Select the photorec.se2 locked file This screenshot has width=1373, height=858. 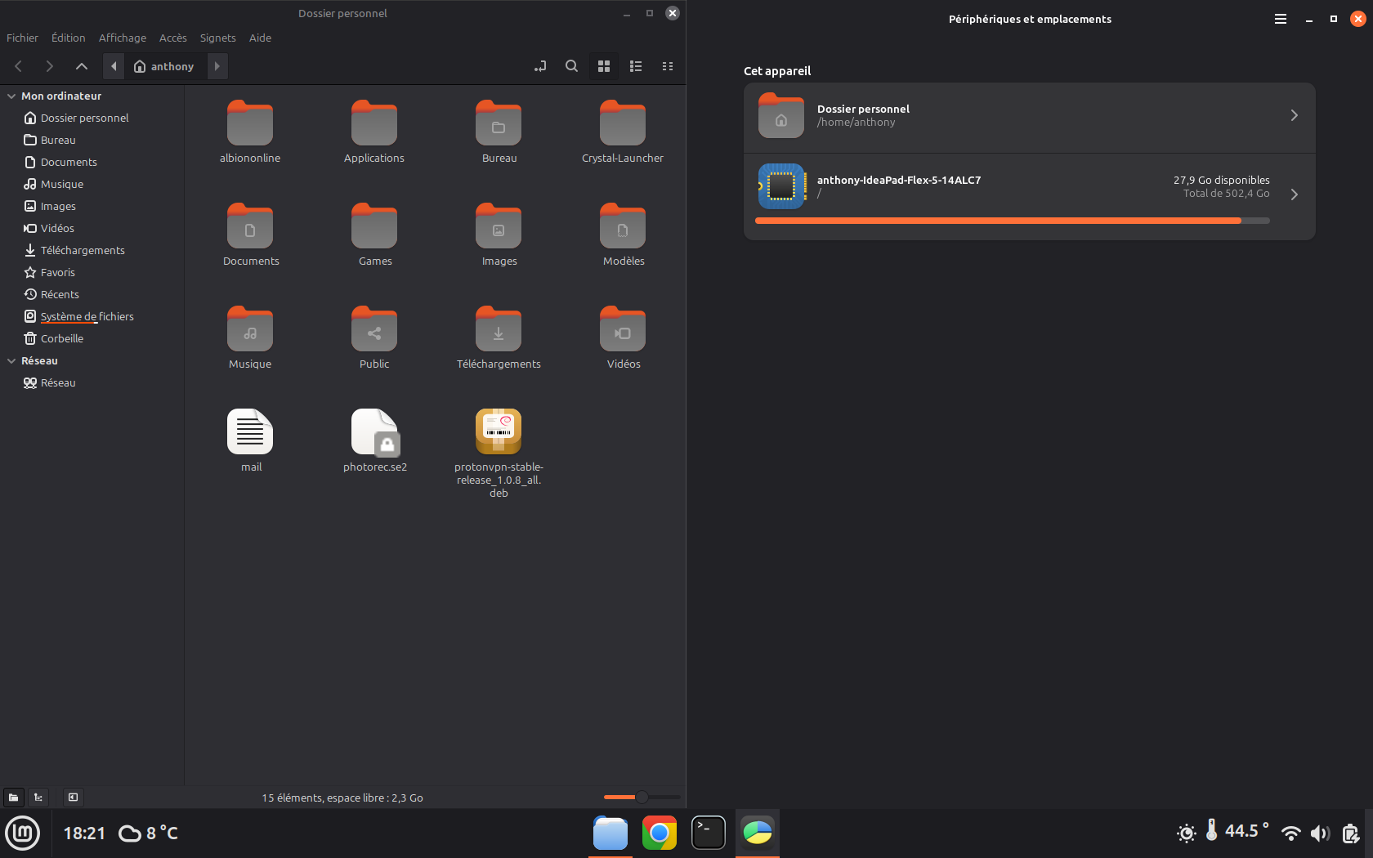(x=374, y=431)
